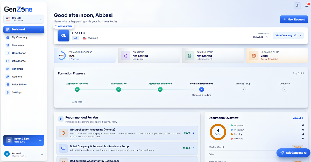Click the GenZone logo
The height and width of the screenshot is (162, 311).
pyautogui.click(x=18, y=9)
